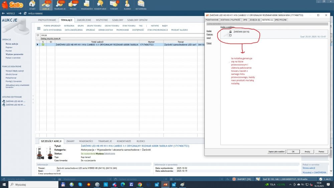Screen dimensions: 334x188
Task: Open the TRANSAKCJE module icon
Action: point(60,5)
